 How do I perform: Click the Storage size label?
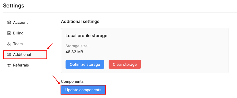77,46
